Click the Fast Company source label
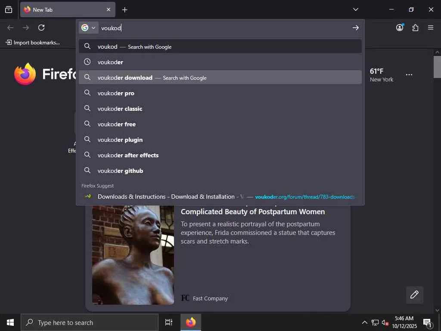The height and width of the screenshot is (331, 441). (210, 298)
